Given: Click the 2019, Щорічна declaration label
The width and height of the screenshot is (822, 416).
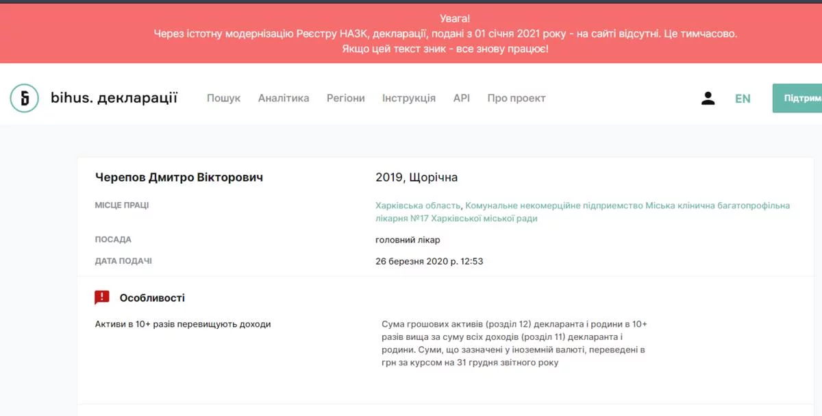Looking at the screenshot, I should [416, 178].
